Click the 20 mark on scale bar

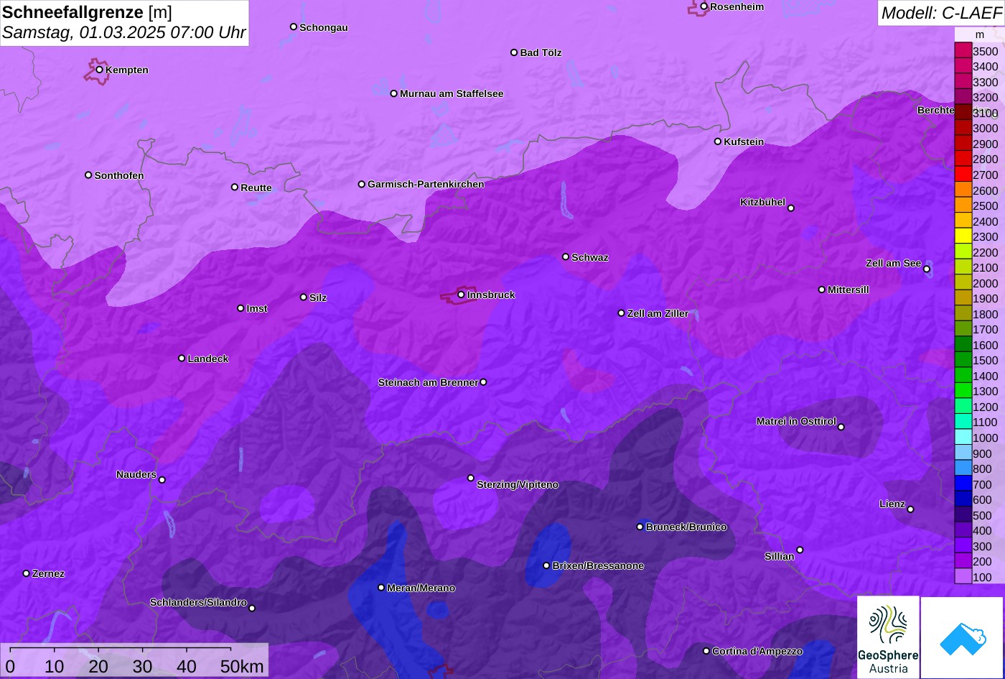(x=98, y=666)
